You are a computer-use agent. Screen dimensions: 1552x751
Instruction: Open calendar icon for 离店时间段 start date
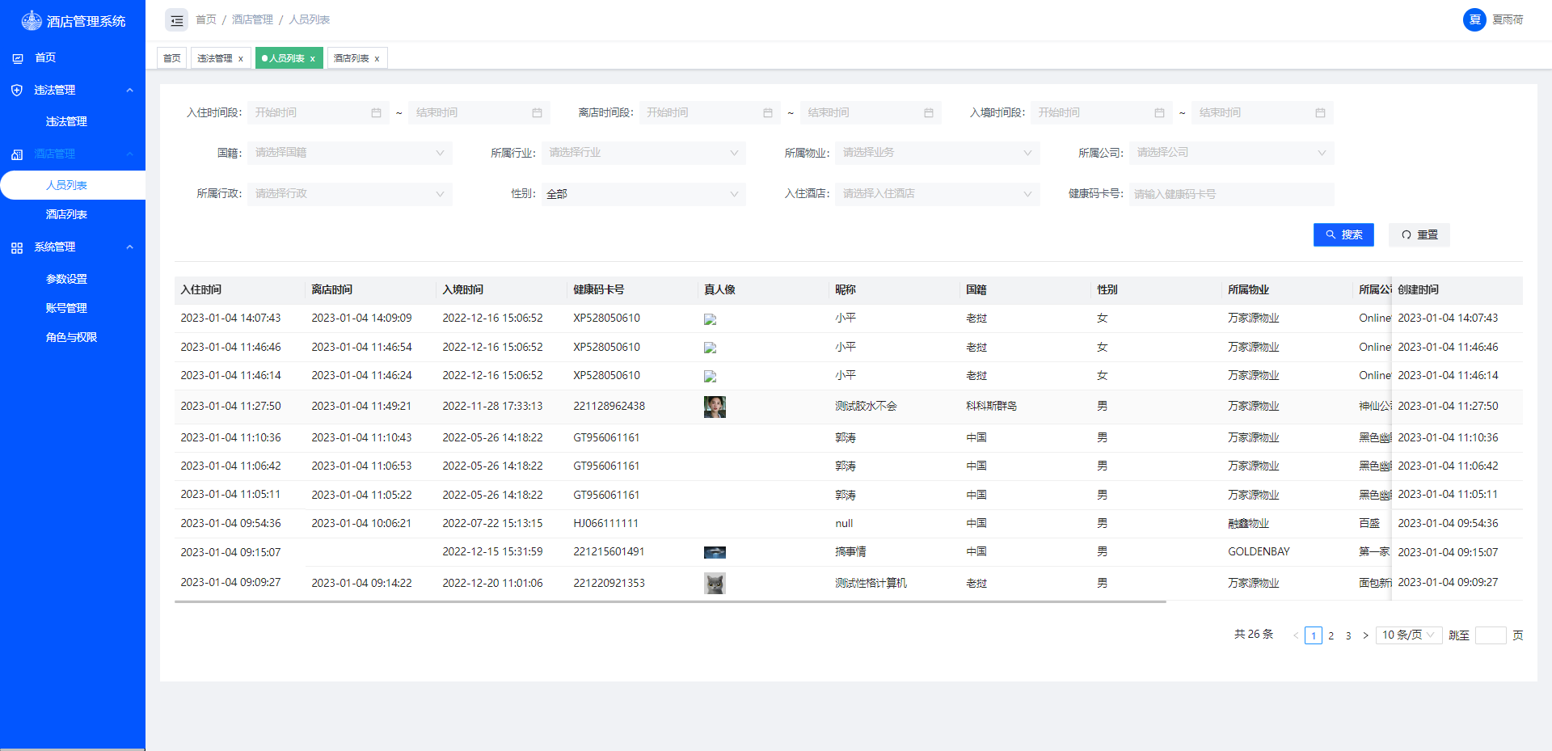(768, 113)
